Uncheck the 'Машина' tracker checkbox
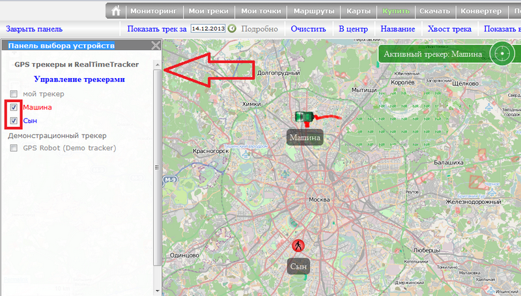Image resolution: width=521 pixels, height=296 pixels. point(14,107)
